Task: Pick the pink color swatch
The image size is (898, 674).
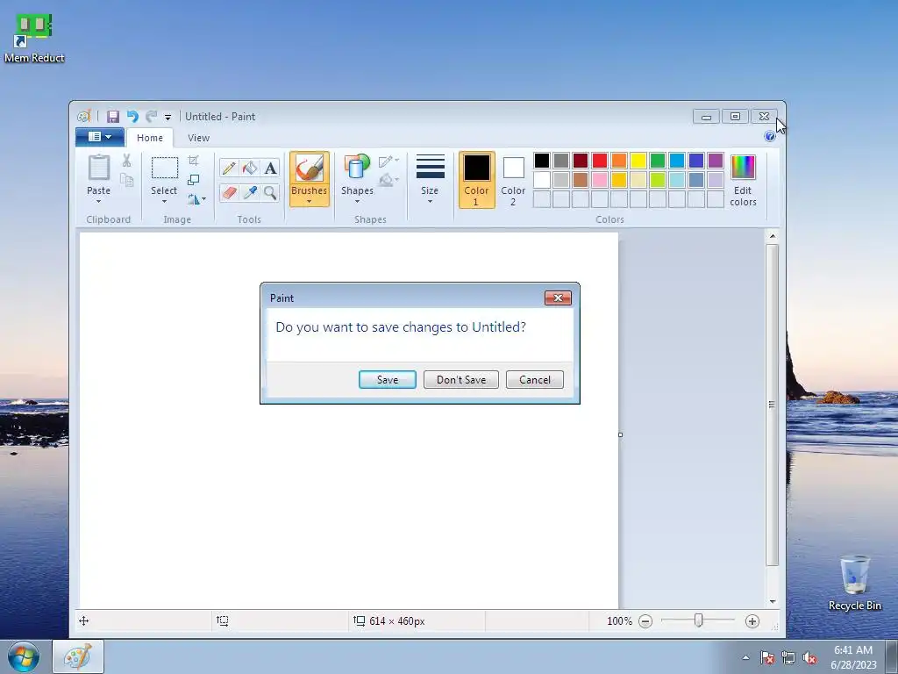Action: [x=600, y=180]
